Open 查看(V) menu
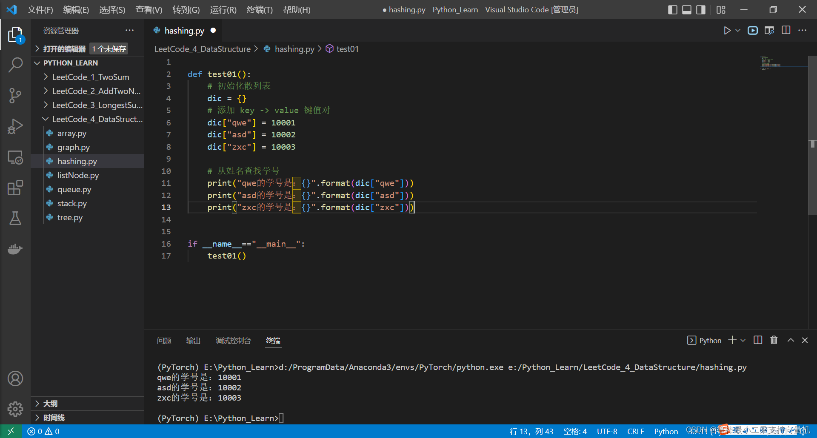 pos(149,10)
